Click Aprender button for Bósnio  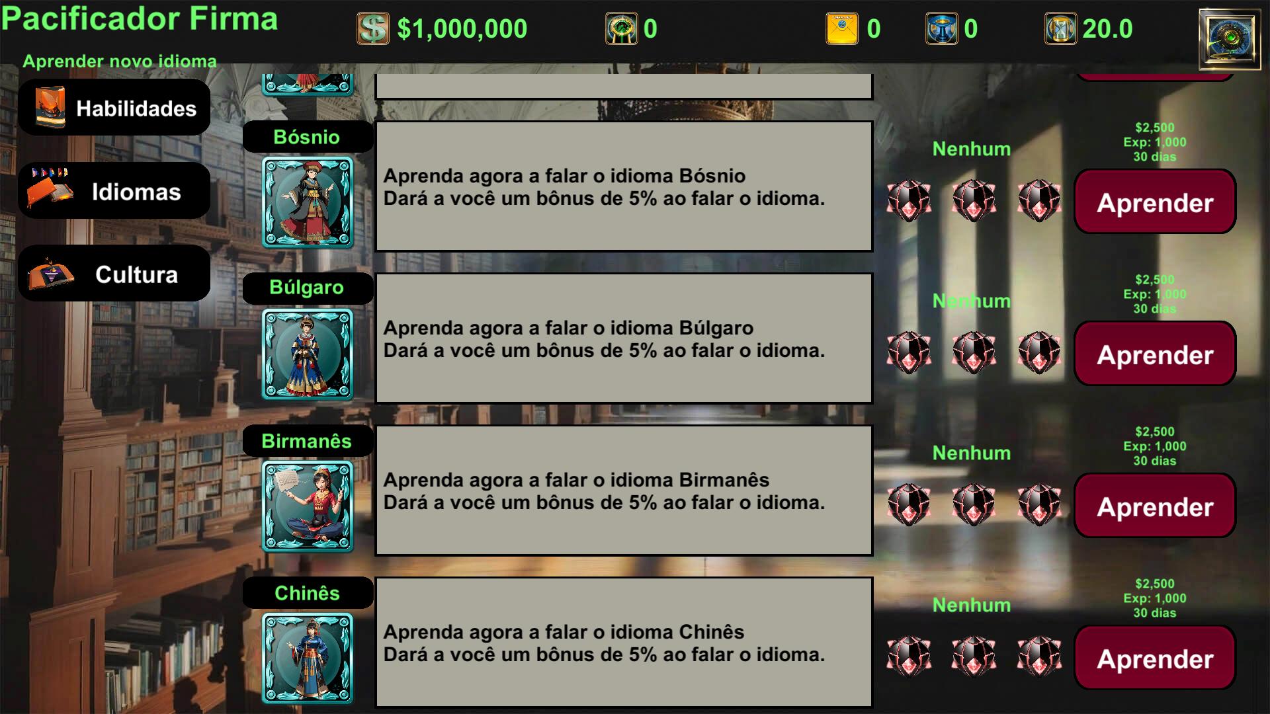coord(1155,202)
